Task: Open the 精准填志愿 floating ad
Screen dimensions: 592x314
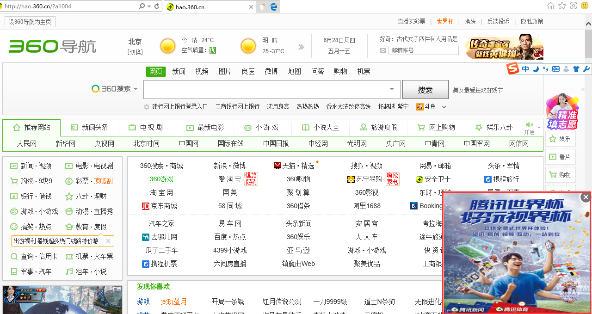Action: (562, 111)
